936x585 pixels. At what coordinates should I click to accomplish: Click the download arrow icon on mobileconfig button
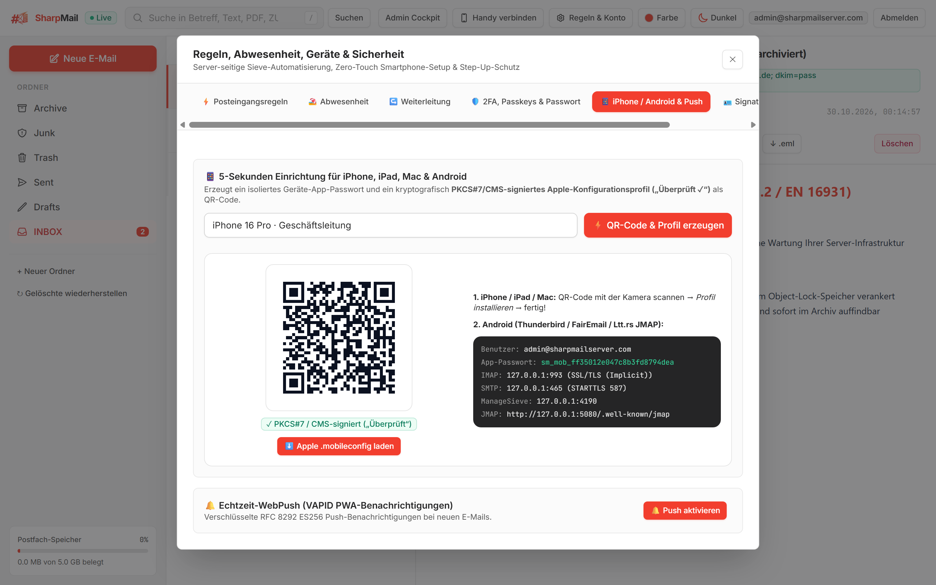click(x=289, y=446)
